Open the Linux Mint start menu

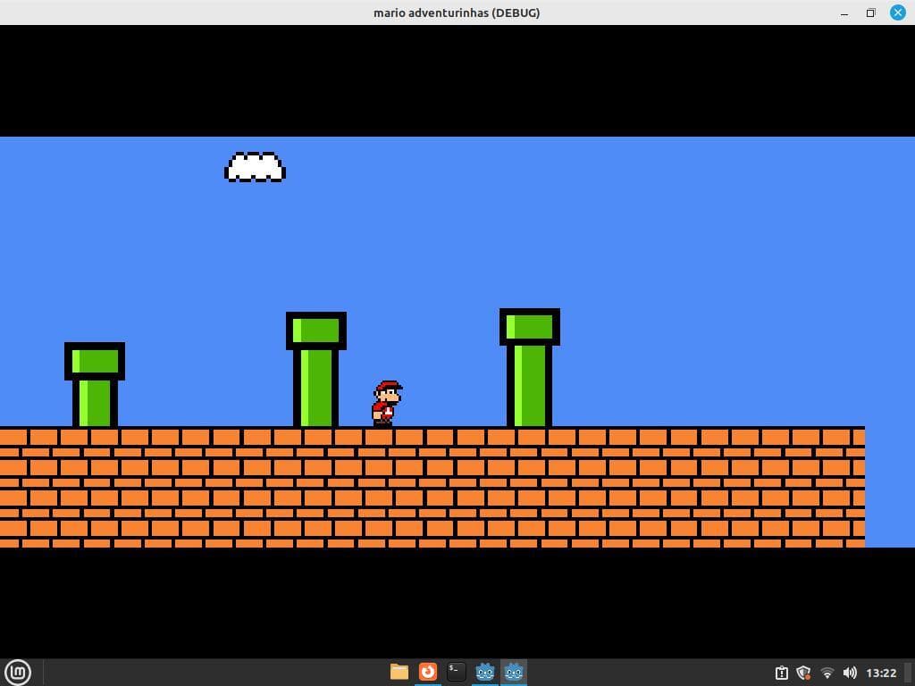tap(18, 672)
